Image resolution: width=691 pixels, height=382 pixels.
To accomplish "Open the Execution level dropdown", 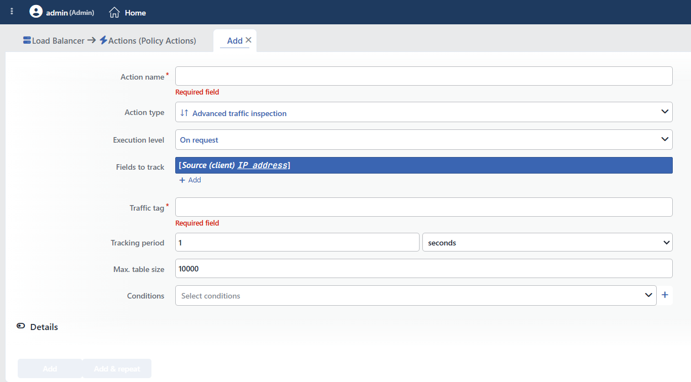I will click(x=424, y=139).
